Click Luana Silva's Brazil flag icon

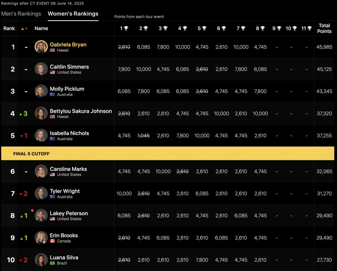[x=52, y=263]
